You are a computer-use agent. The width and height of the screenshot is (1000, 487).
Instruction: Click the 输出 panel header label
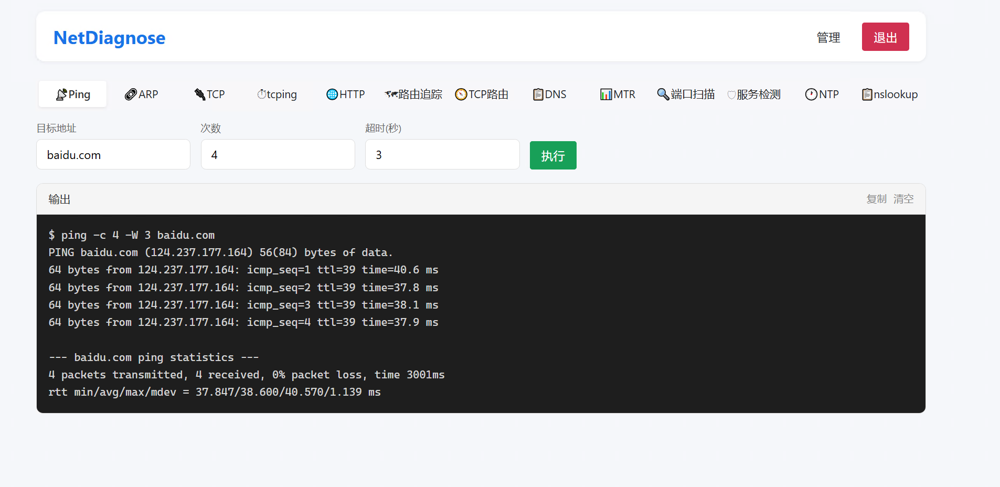(59, 199)
